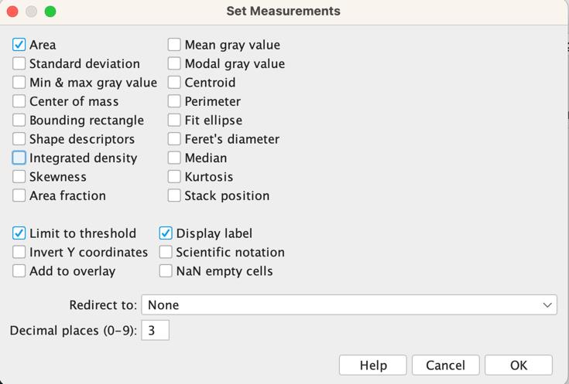569x384 pixels.
Task: Open the Help button
Action: (373, 365)
